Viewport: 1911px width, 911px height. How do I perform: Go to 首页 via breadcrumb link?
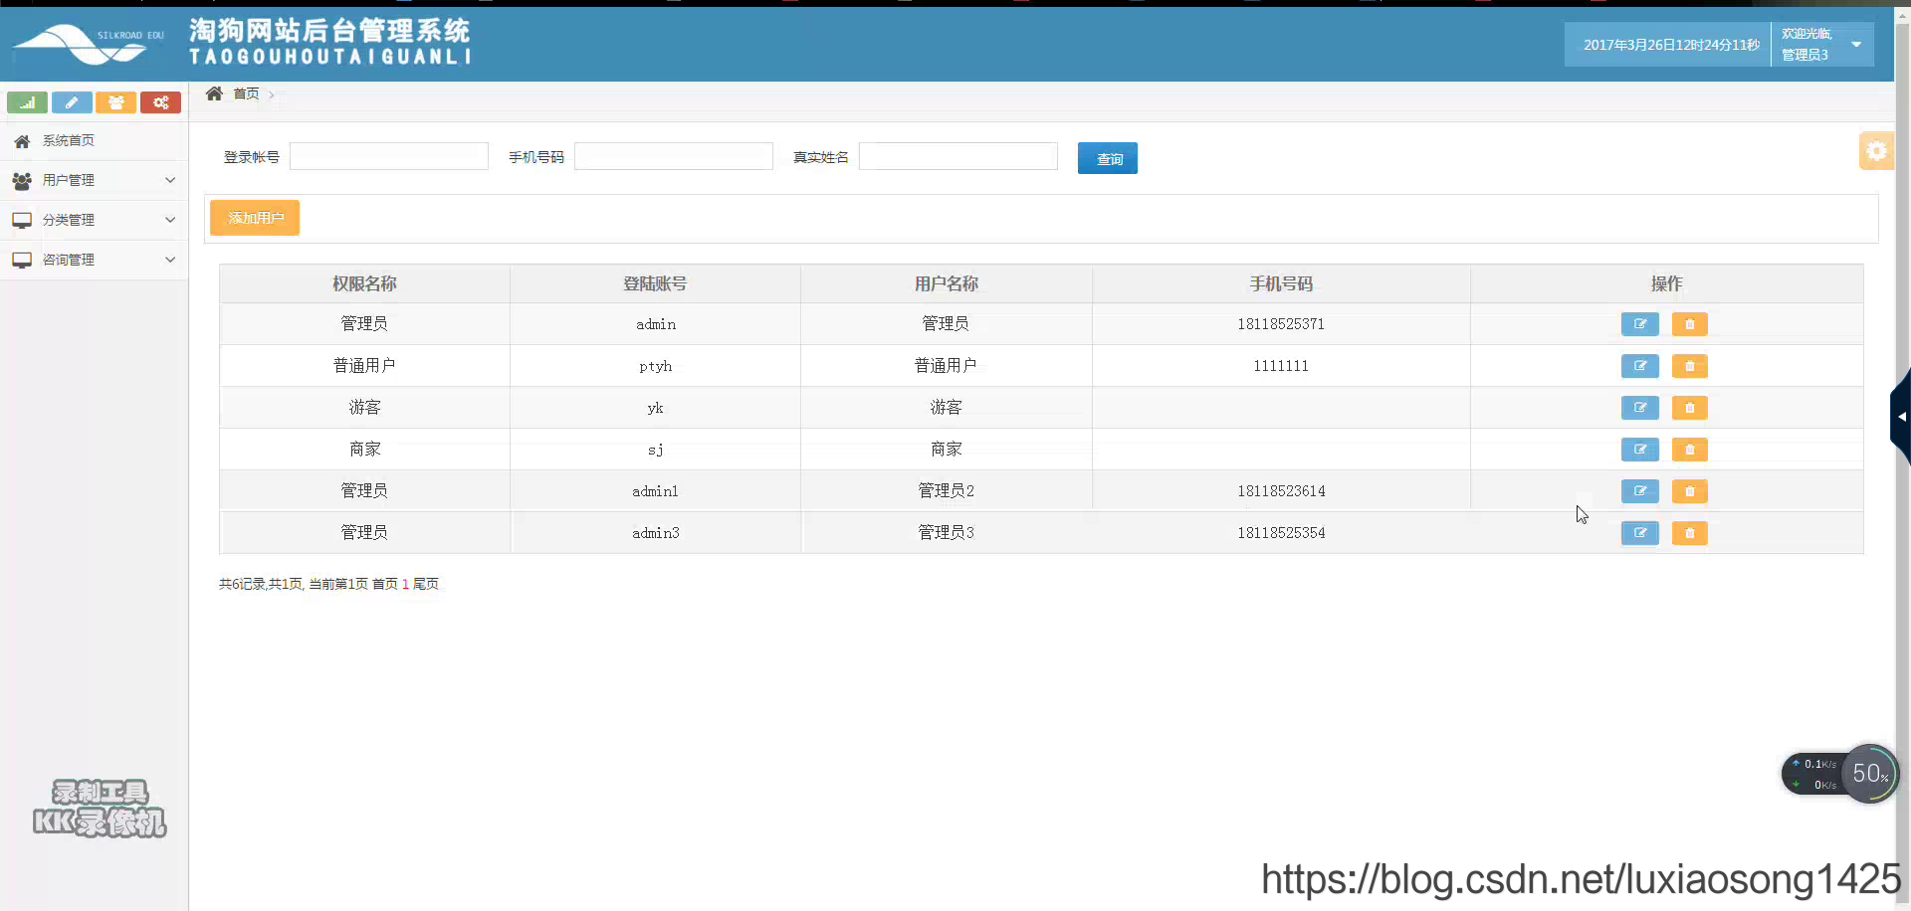(246, 93)
